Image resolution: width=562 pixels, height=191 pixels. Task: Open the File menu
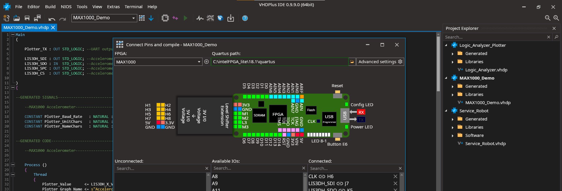coord(19,6)
